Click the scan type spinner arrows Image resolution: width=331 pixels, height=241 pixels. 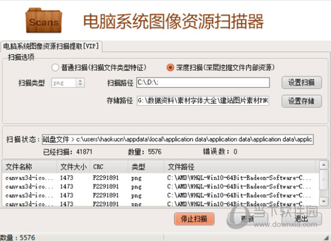click(x=80, y=83)
